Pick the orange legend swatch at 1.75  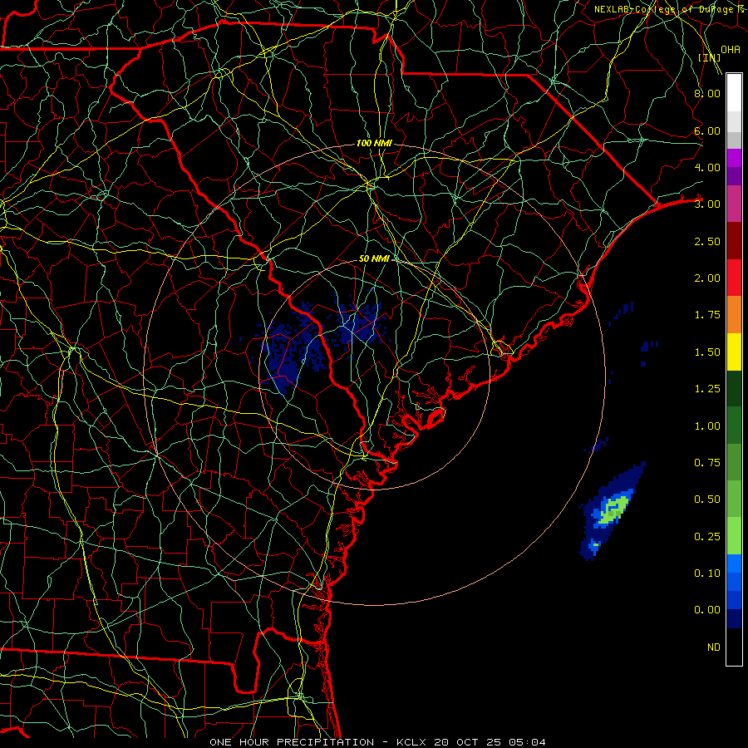pos(734,315)
